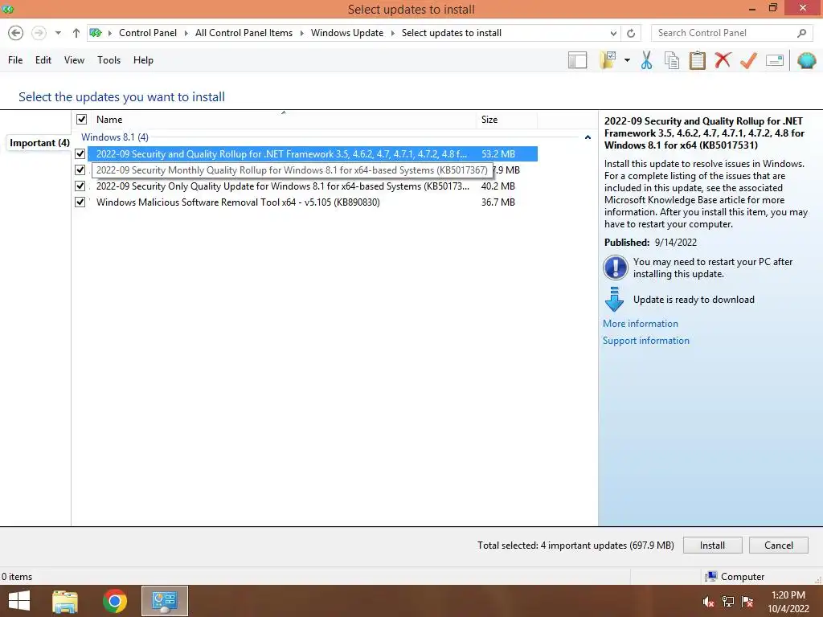Click the 0 items status text
This screenshot has height=617, width=823.
[17, 577]
